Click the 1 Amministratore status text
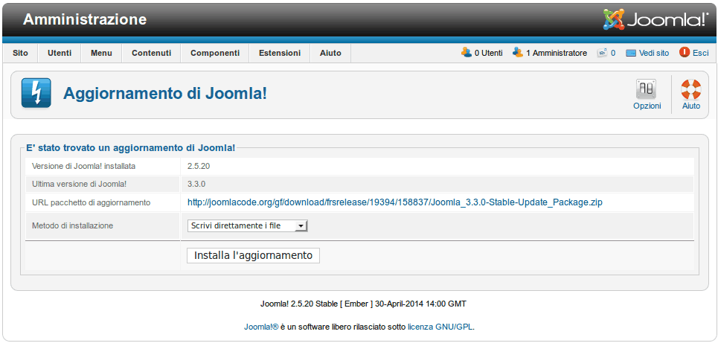718x346 pixels. (557, 53)
